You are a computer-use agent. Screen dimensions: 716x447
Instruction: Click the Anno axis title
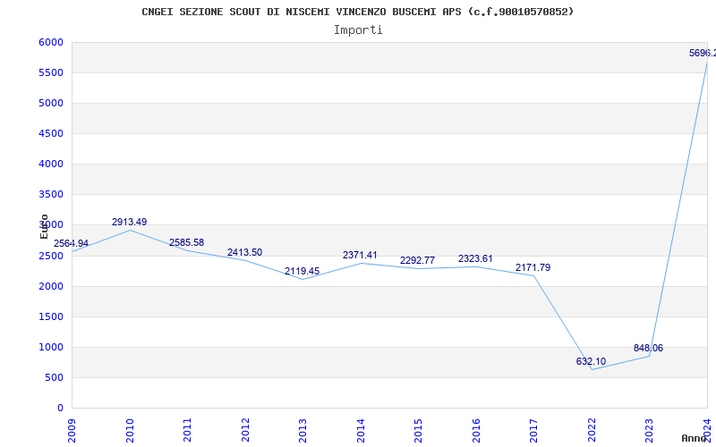tap(694, 438)
